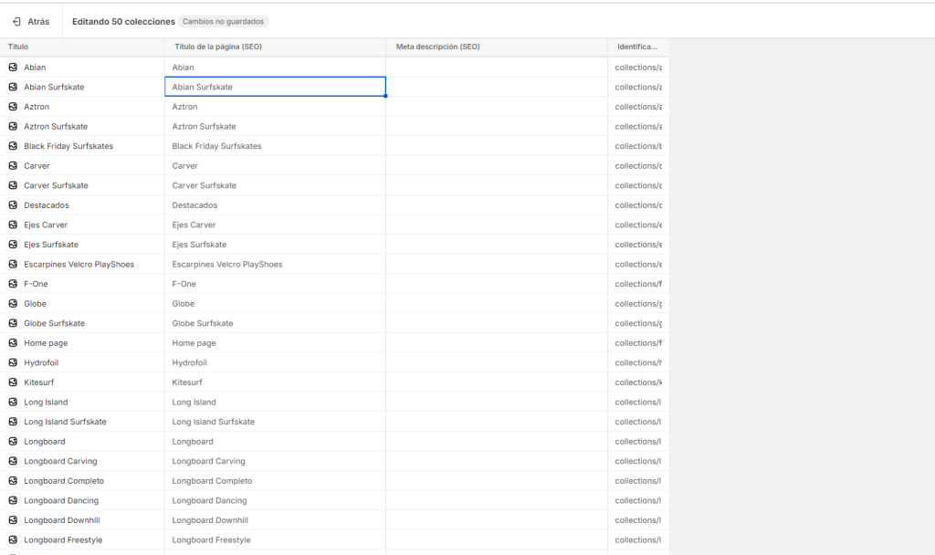Select the Meta descripción (SEO) column header
Viewport: 935px width, 555px height.
437,47
